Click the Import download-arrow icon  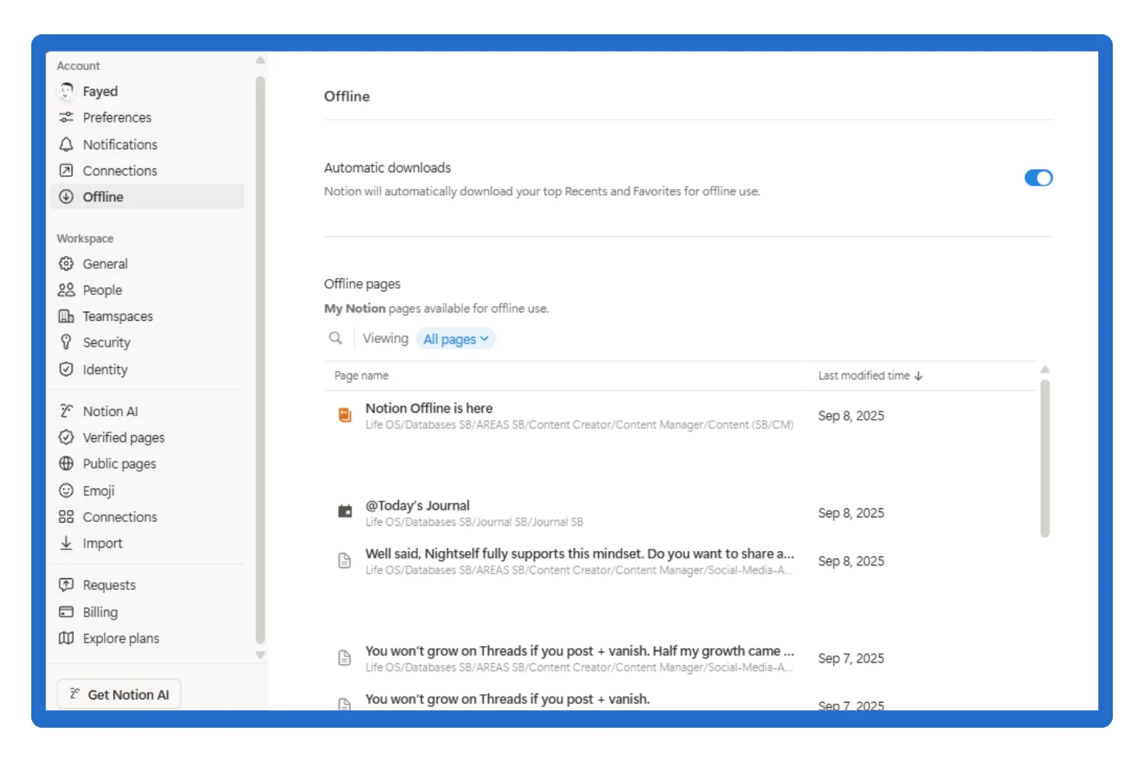coord(66,543)
